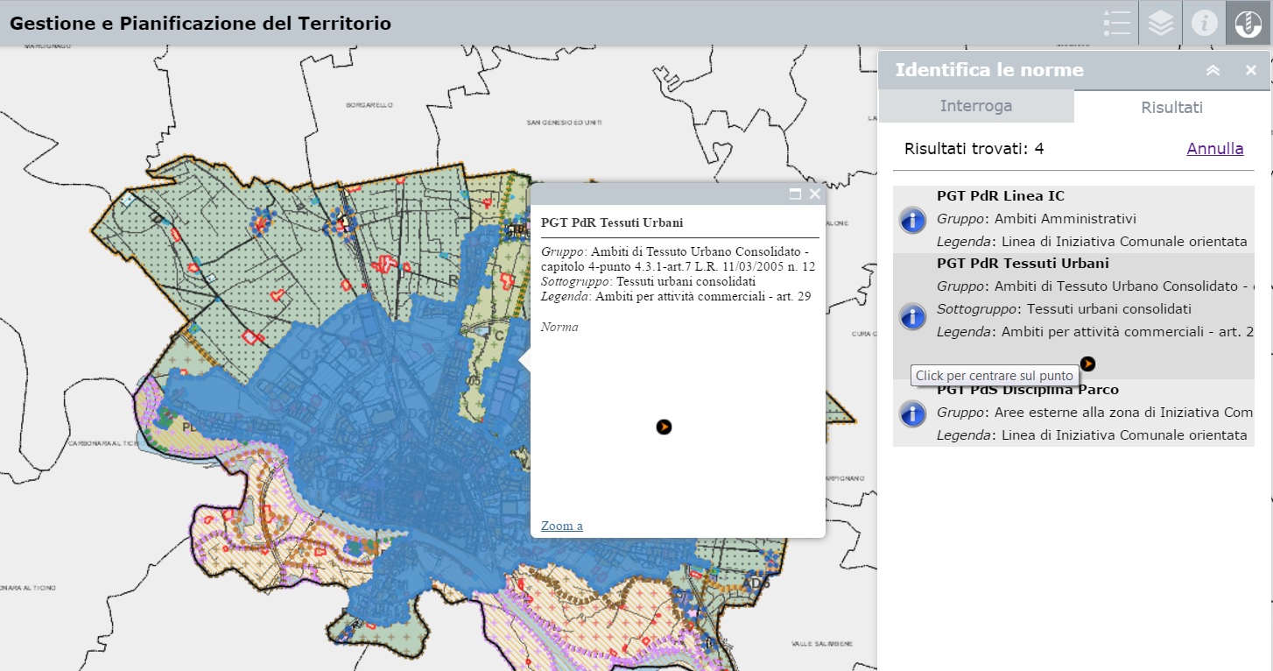The width and height of the screenshot is (1273, 671).
Task: Click info icon for PGT PdS Disciplina Parco
Action: [x=912, y=413]
